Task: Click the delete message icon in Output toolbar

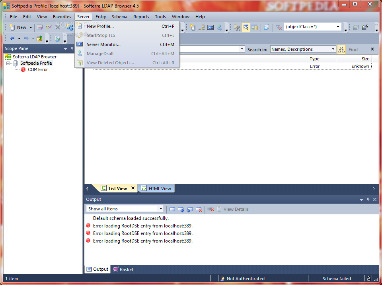Action: point(199,209)
